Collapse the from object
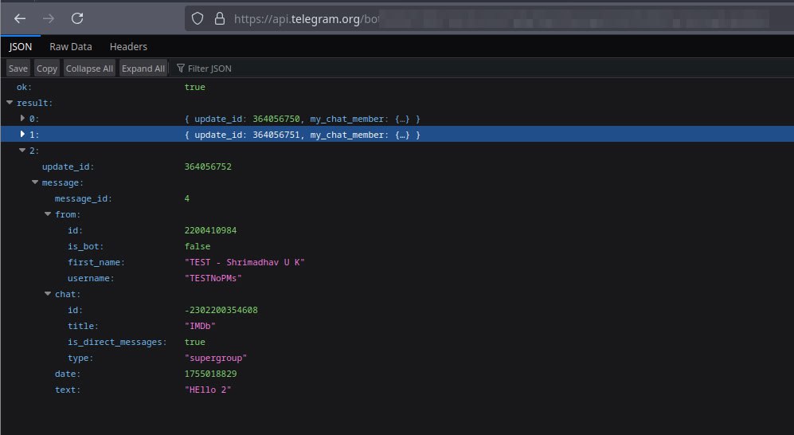This screenshot has width=794, height=435. click(x=48, y=214)
